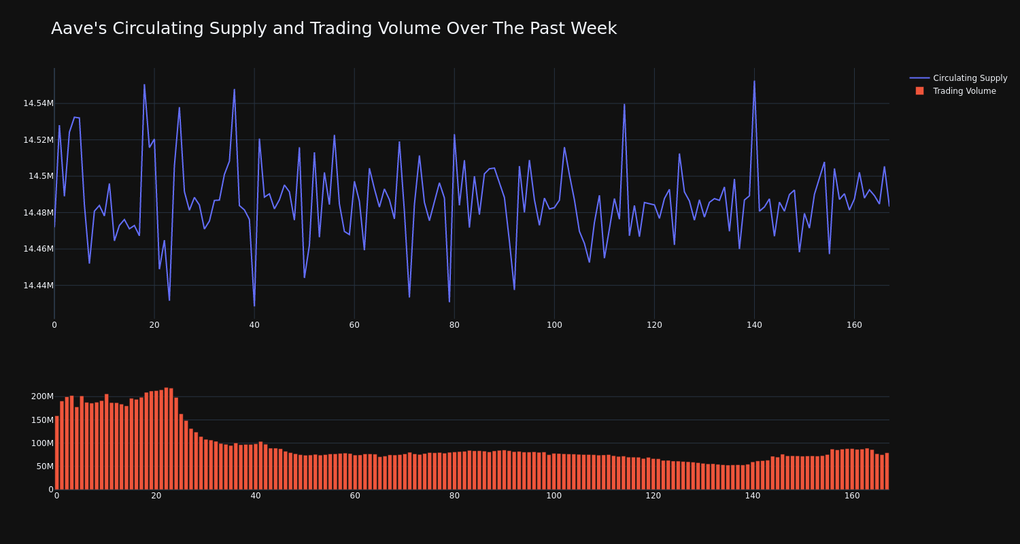This screenshot has width=1020, height=544.
Task: Click the 14.44M y-axis label
Action: [x=38, y=286]
